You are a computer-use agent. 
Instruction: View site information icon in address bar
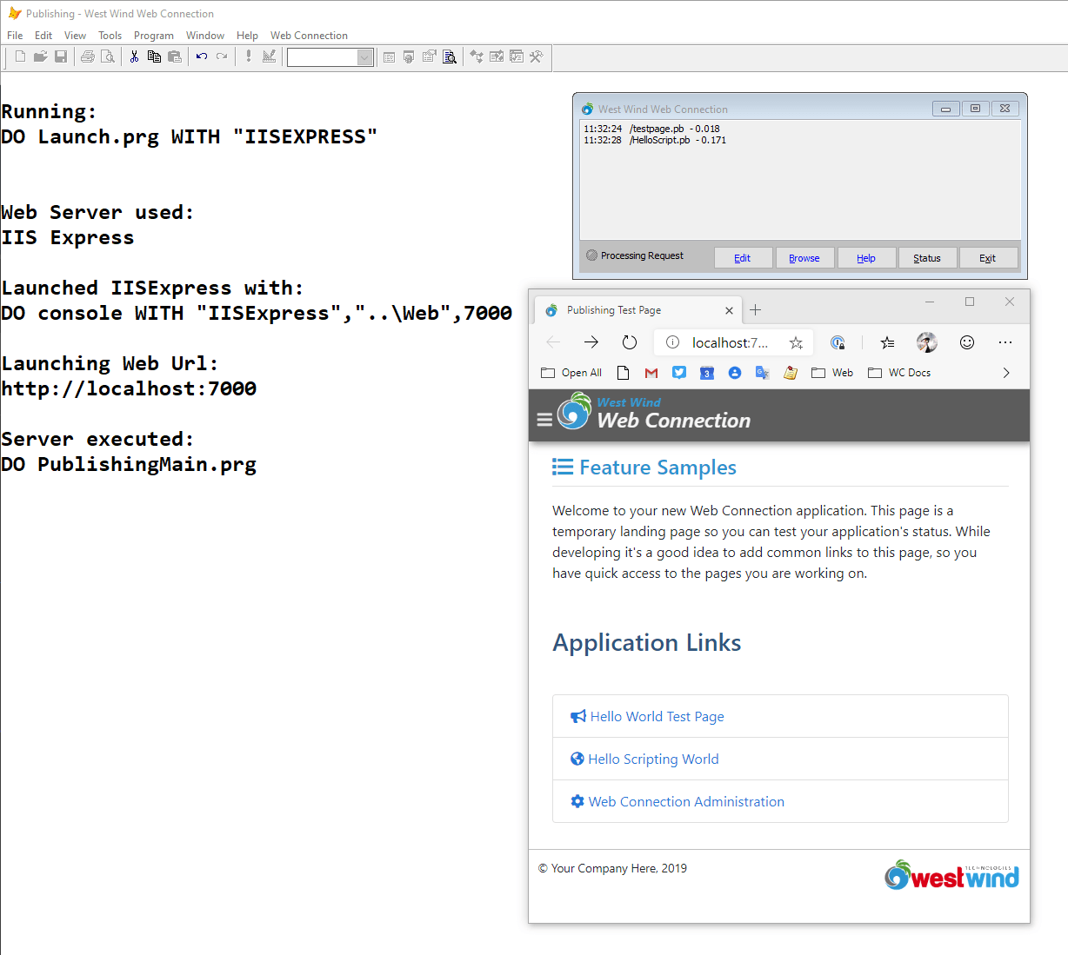(672, 342)
